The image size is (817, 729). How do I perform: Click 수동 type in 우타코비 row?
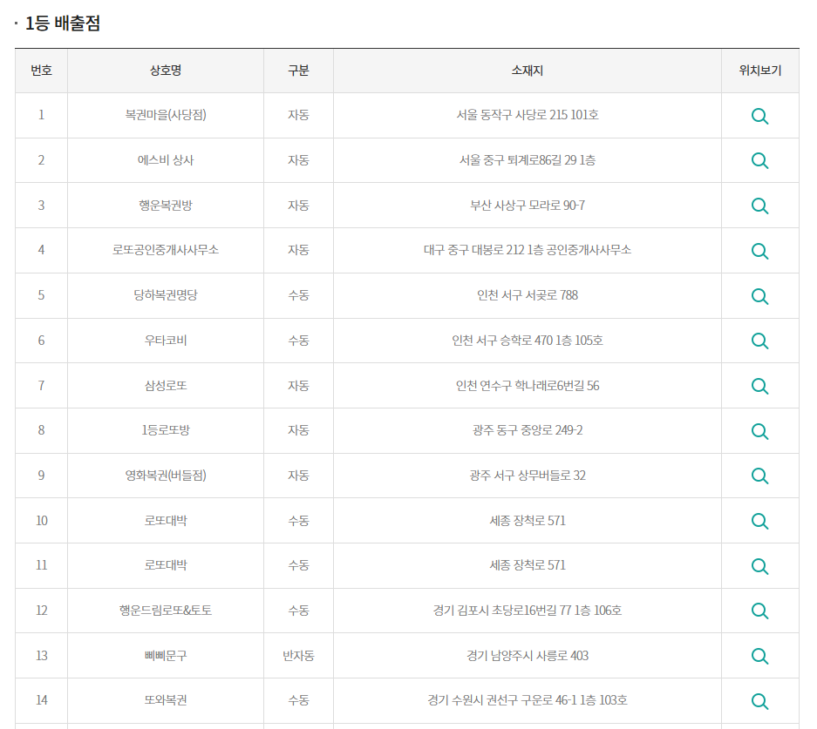tap(298, 341)
